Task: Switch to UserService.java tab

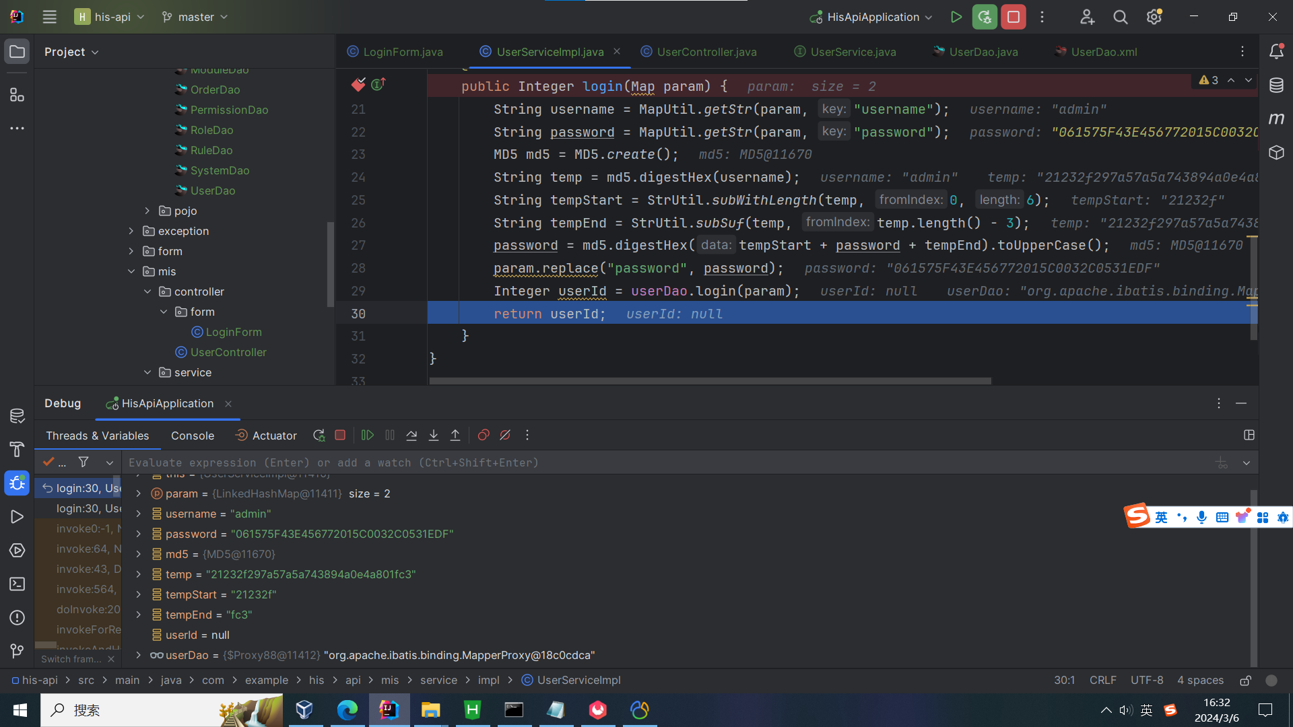Action: click(846, 52)
